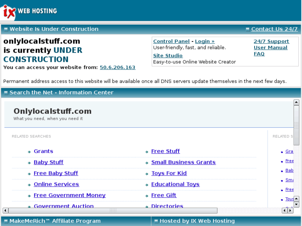
Task: Open the Directories link
Action: coord(167,206)
